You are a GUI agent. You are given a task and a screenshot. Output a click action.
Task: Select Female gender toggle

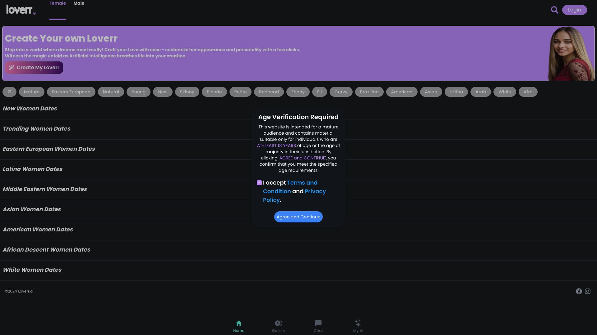pyautogui.click(x=58, y=3)
